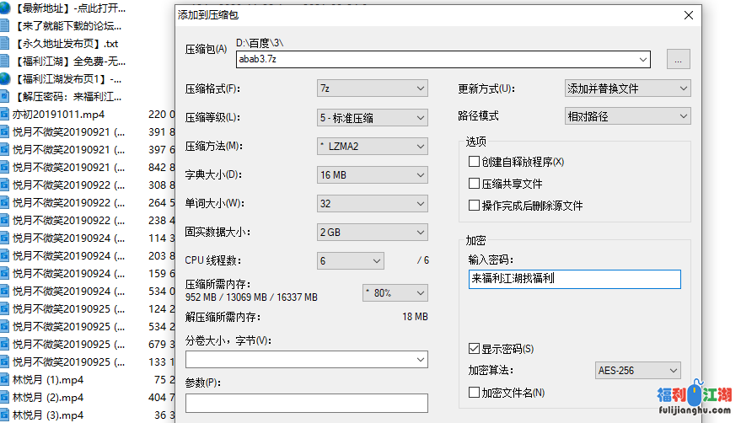741x423 pixels.
Task: Click the 【福利江湖发布页1】 shortcut icon
Action: click(5, 78)
